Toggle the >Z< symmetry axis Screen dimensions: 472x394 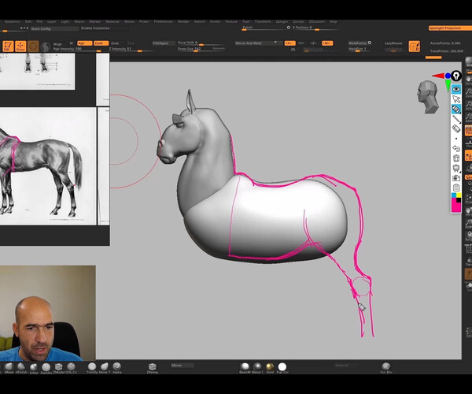tap(313, 43)
